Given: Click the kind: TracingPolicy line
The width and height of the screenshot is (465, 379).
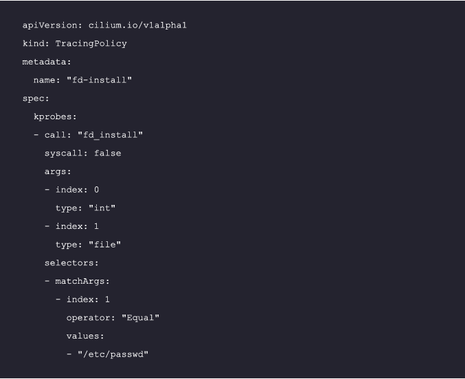Looking at the screenshot, I should [74, 44].
